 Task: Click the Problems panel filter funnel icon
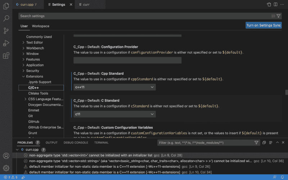(256, 143)
